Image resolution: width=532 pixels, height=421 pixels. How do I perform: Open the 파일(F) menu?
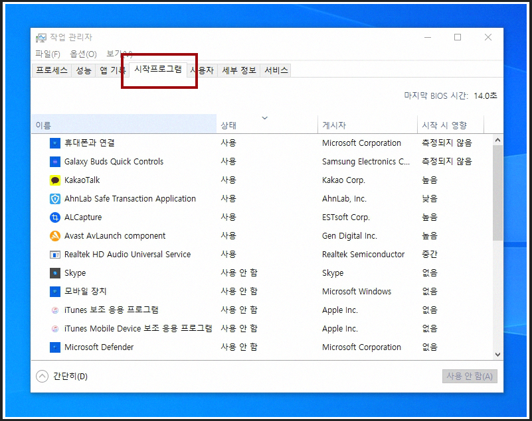48,54
